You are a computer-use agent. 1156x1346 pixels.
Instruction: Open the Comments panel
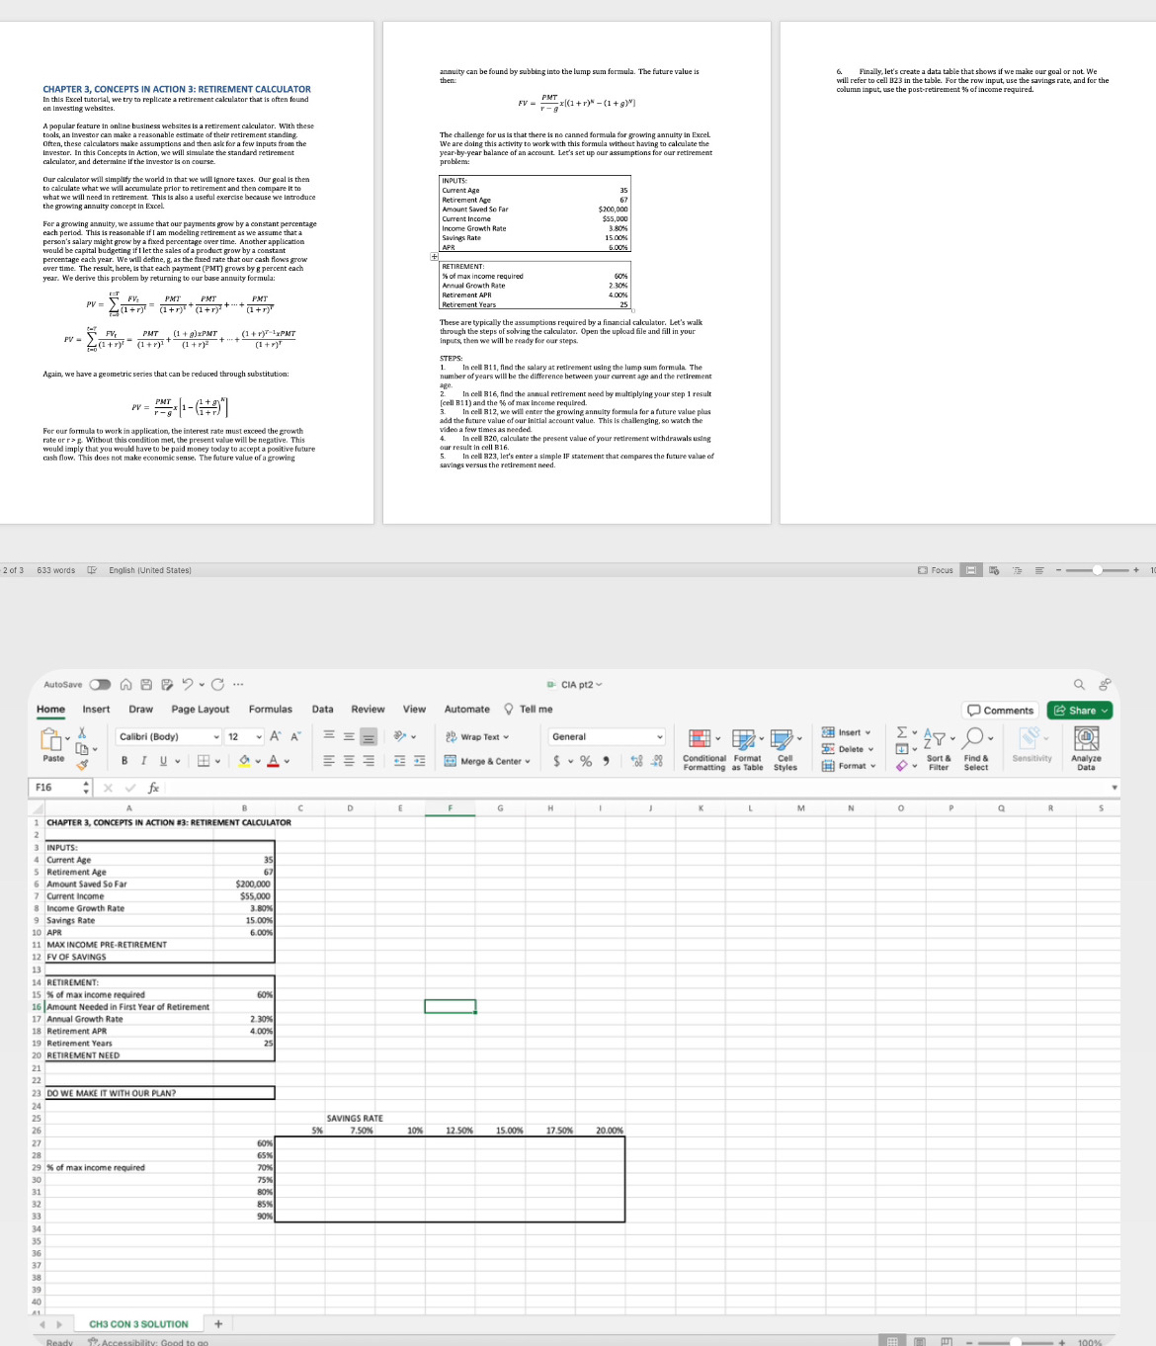point(1001,710)
